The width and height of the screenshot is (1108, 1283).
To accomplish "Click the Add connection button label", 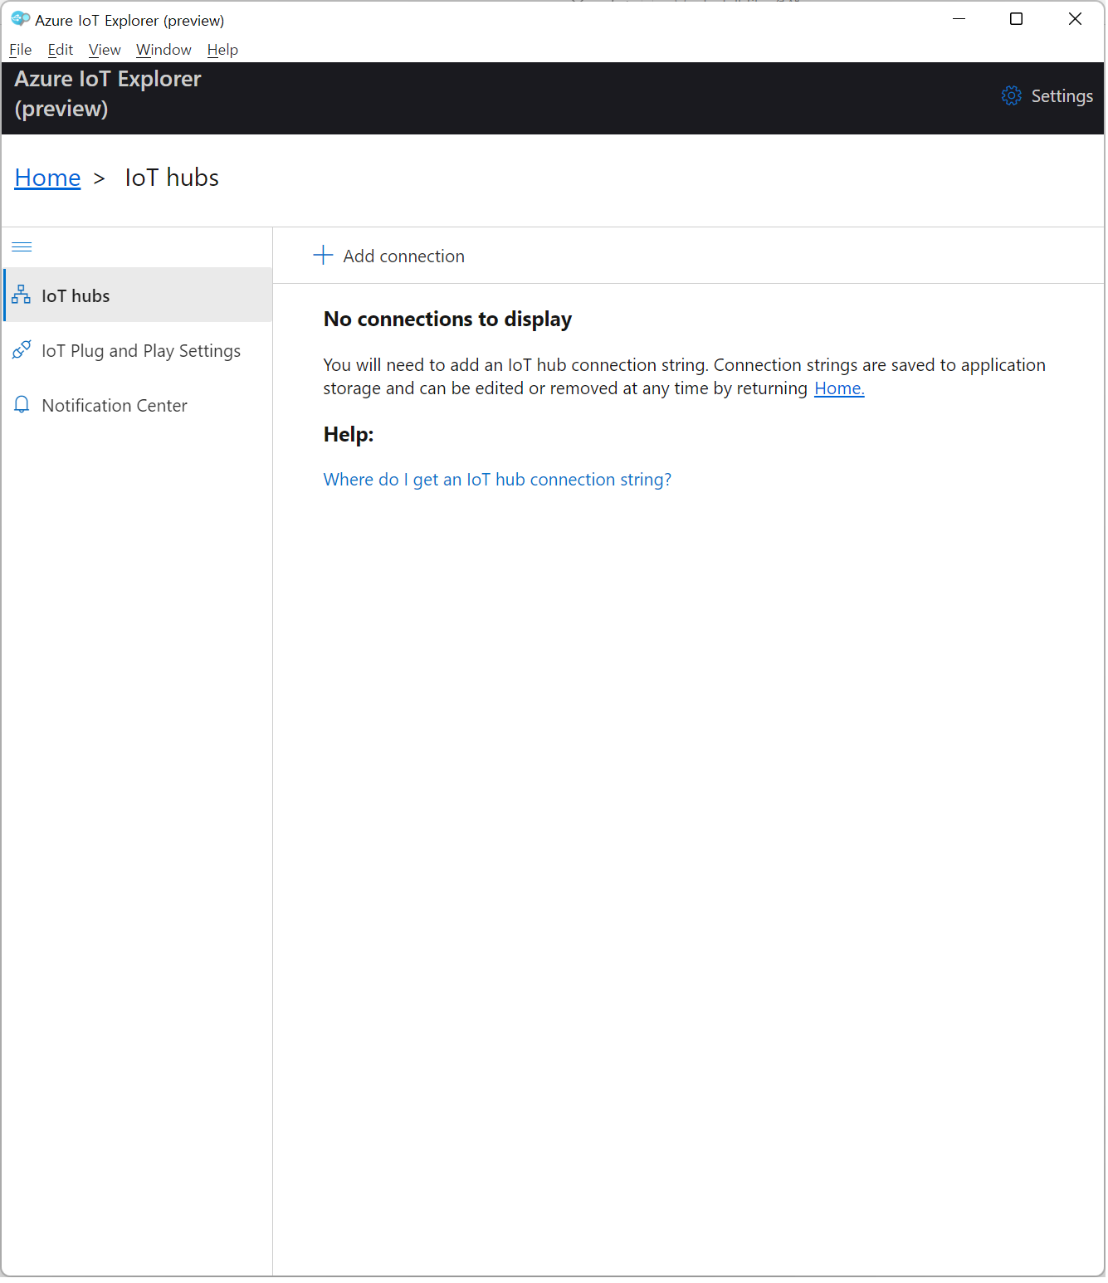I will (403, 256).
